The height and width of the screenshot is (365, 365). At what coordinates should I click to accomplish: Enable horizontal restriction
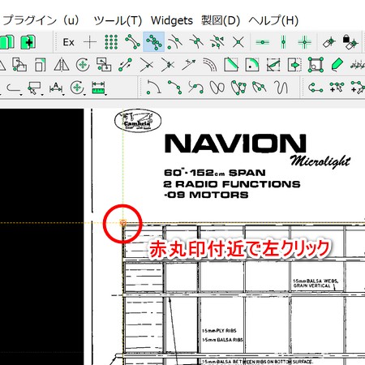click(262, 42)
